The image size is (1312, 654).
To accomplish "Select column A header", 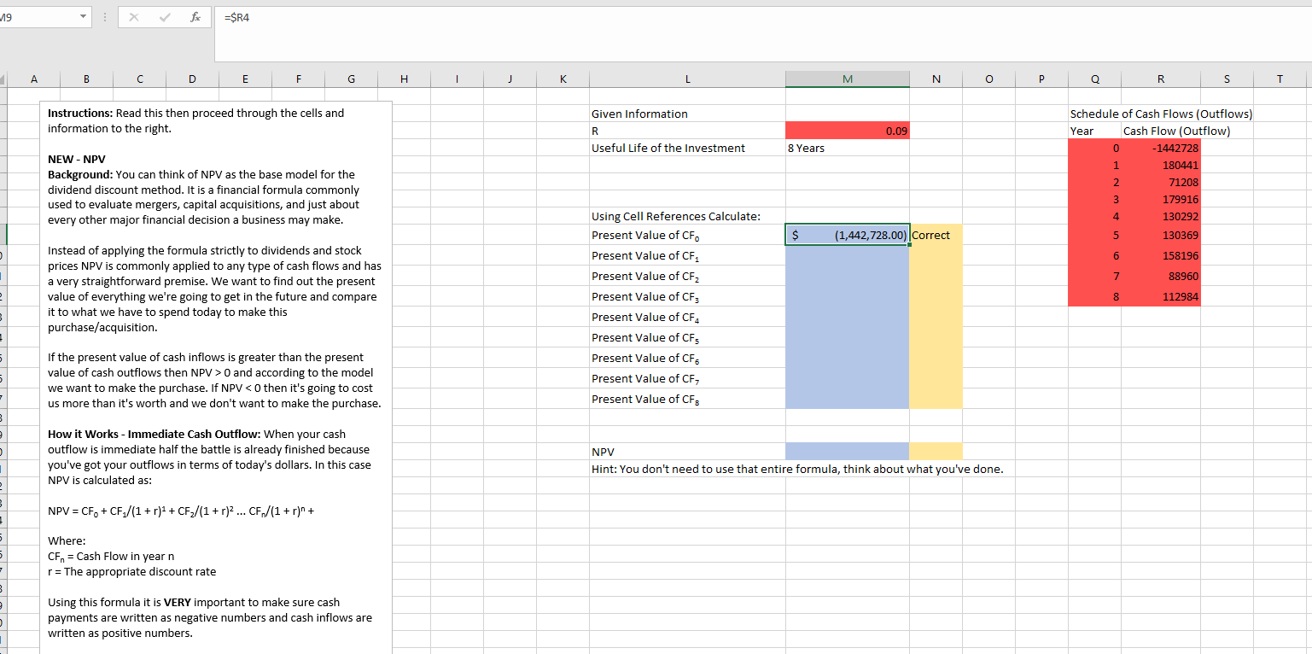I will pyautogui.click(x=34, y=79).
